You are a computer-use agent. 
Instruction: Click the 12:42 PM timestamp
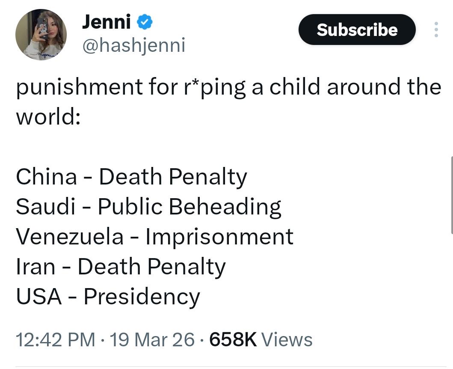coord(56,340)
